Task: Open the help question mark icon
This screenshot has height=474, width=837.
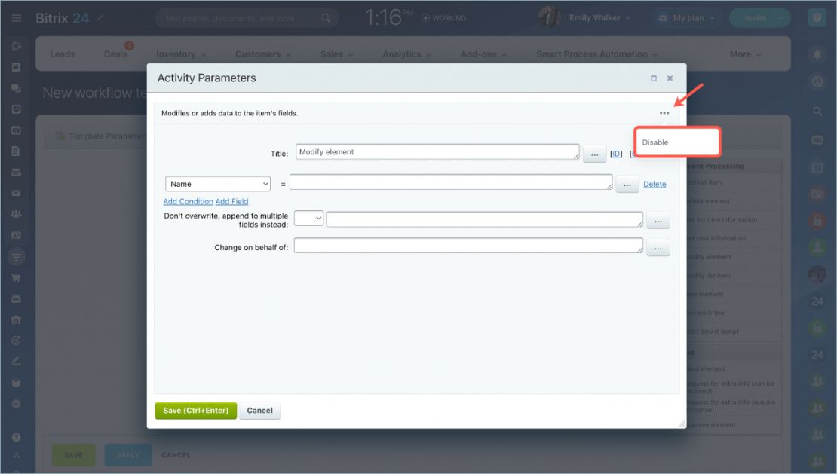Action: click(817, 17)
